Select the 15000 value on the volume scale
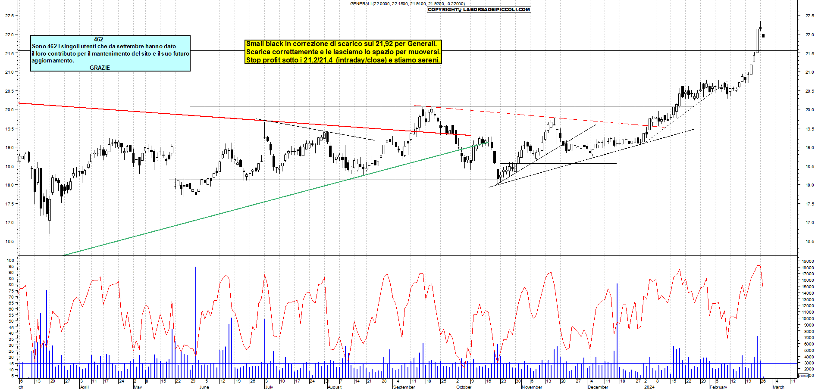The image size is (815, 389). [808, 286]
